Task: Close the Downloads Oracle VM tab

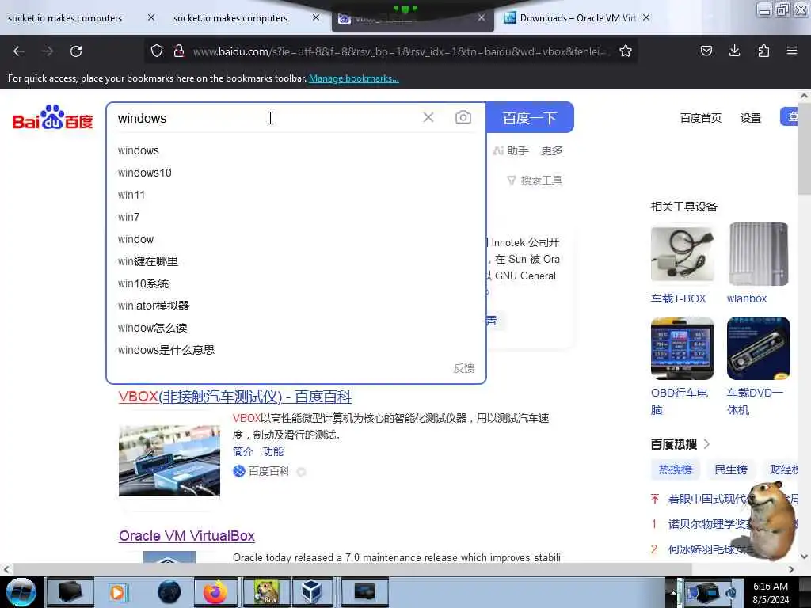Action: coord(646,17)
